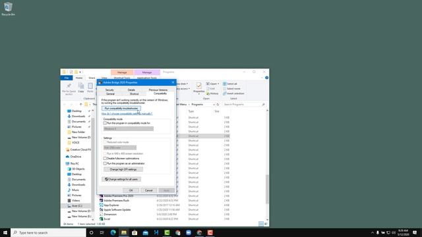Screen dimensions: 422x237
Task: Open Action Center notification icon
Action: pyautogui.click(x=415, y=232)
